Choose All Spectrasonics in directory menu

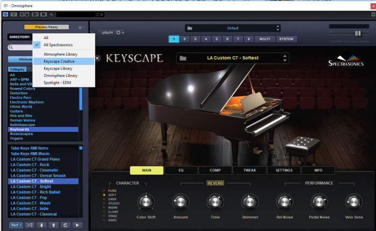pyautogui.click(x=64, y=45)
